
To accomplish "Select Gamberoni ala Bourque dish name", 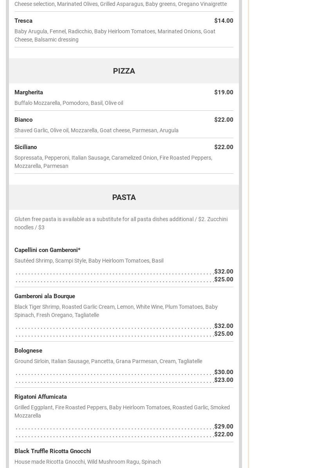I will click(45, 296).
